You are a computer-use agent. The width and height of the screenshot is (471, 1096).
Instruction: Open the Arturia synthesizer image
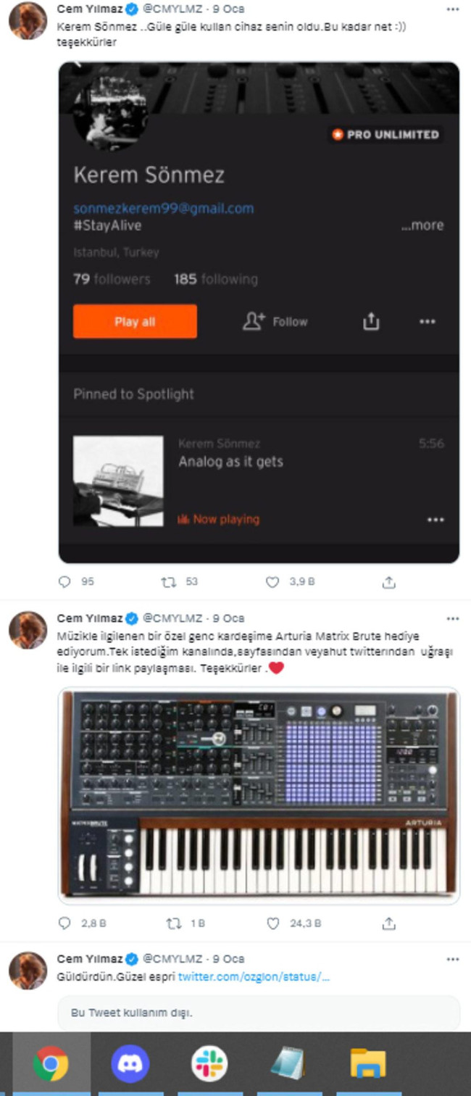pos(259,795)
